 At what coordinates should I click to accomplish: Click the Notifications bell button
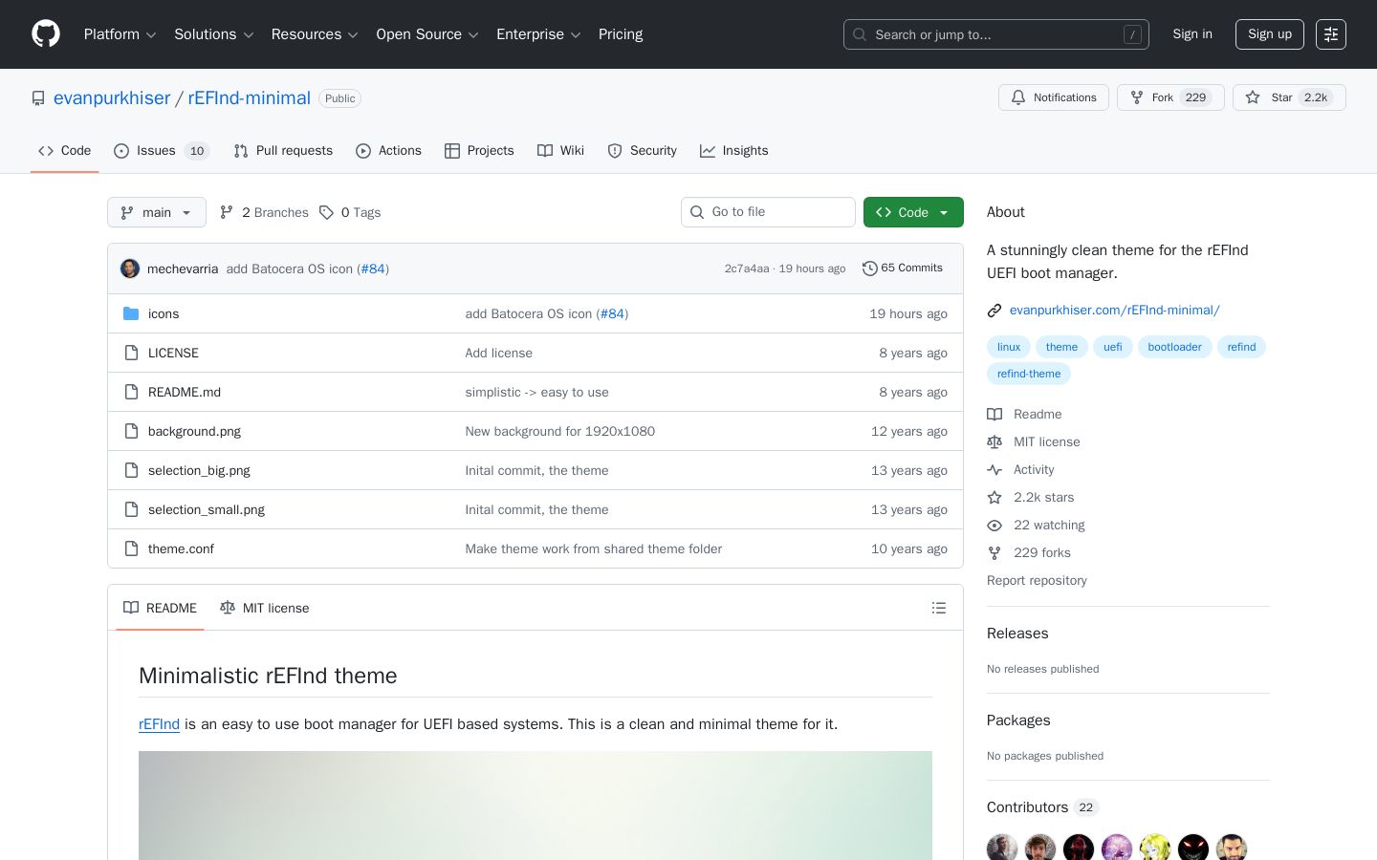[x=1054, y=97]
